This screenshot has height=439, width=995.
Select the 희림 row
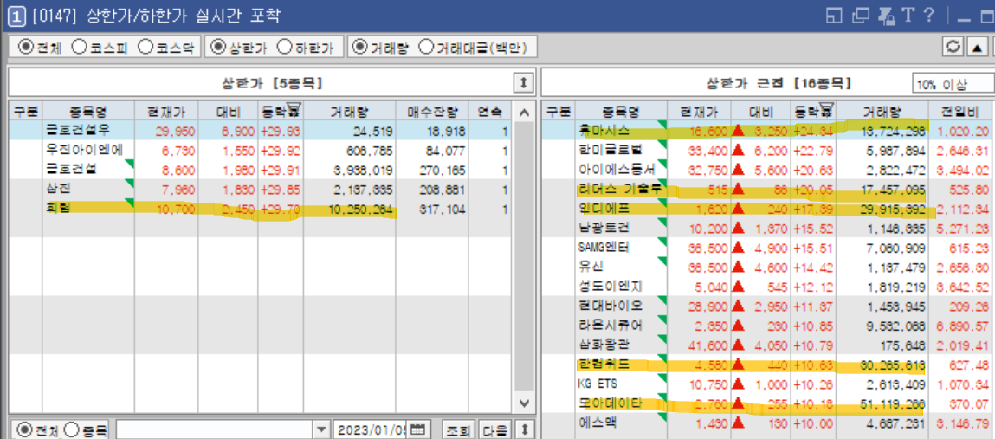coord(260,209)
